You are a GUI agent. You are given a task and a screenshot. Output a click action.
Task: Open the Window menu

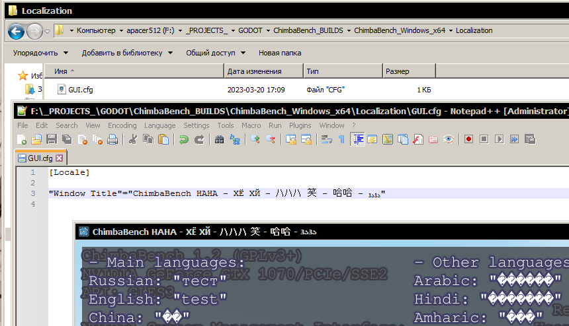click(331, 125)
